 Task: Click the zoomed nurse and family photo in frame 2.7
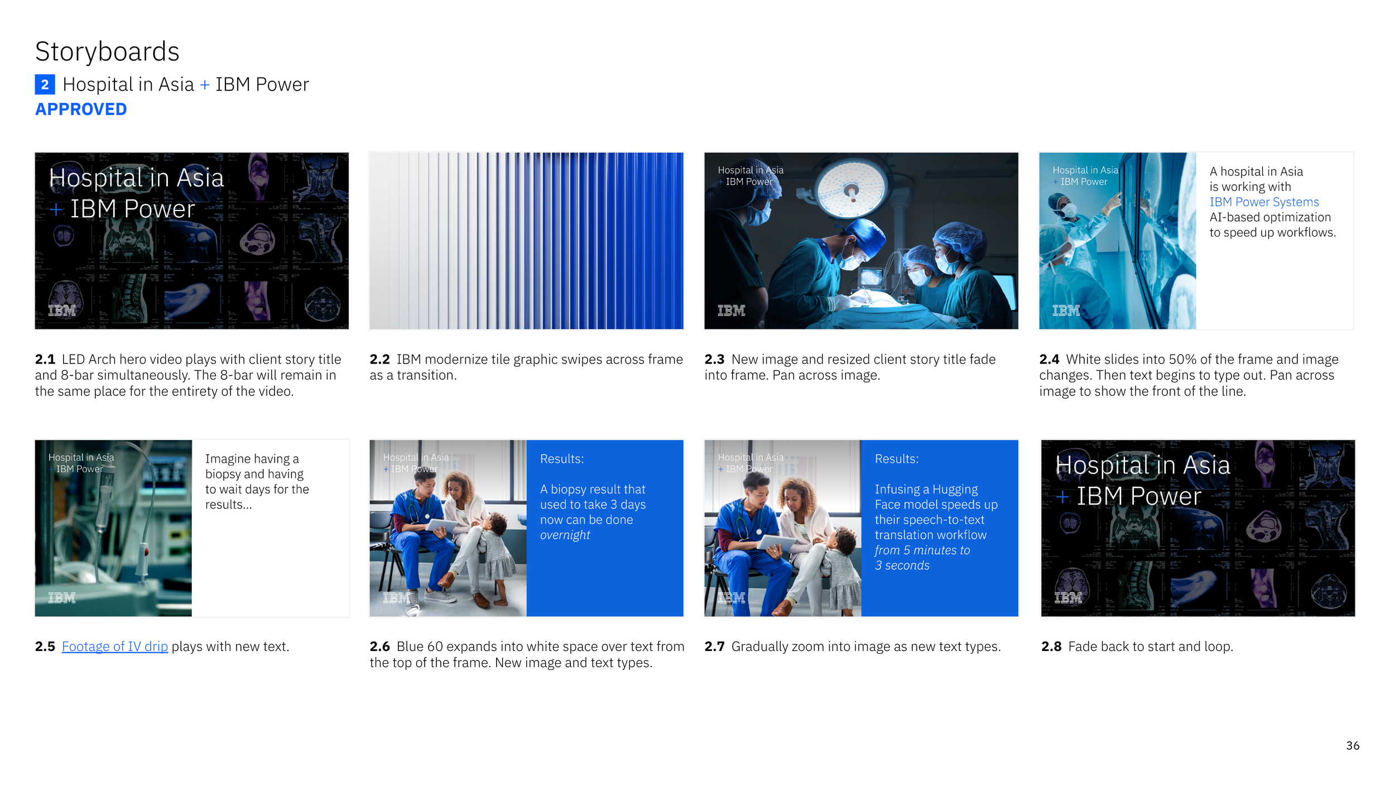tap(783, 528)
